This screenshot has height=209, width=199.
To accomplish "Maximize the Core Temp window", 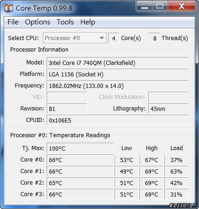I will pyautogui.click(x=160, y=6).
